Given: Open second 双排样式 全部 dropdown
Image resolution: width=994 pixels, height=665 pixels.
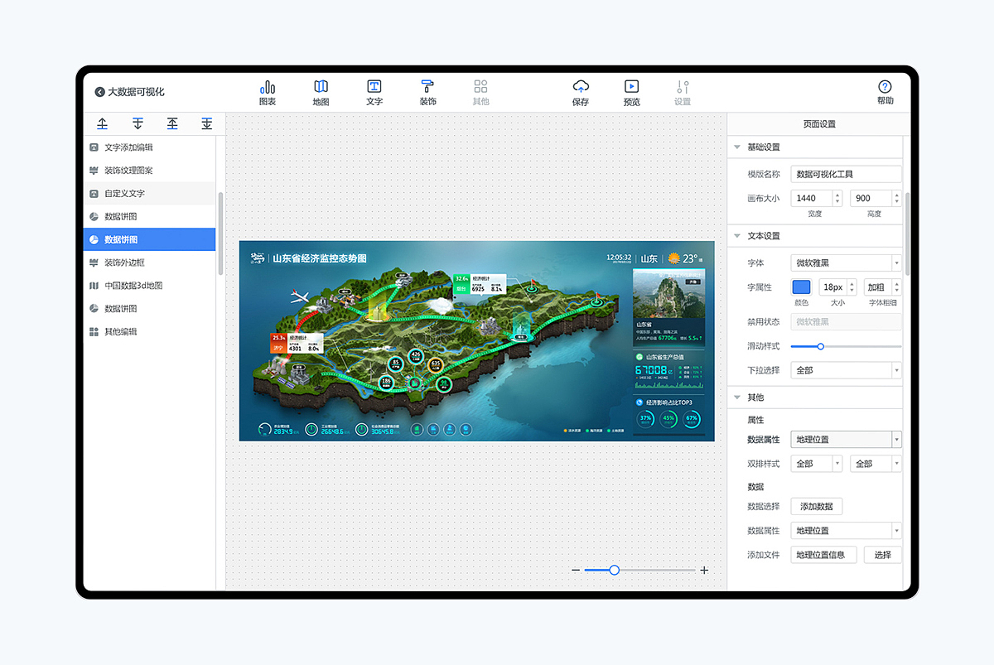Looking at the screenshot, I should (876, 464).
